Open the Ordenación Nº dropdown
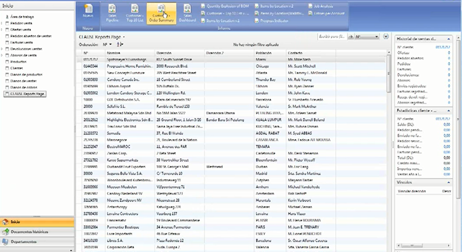 tap(107, 44)
